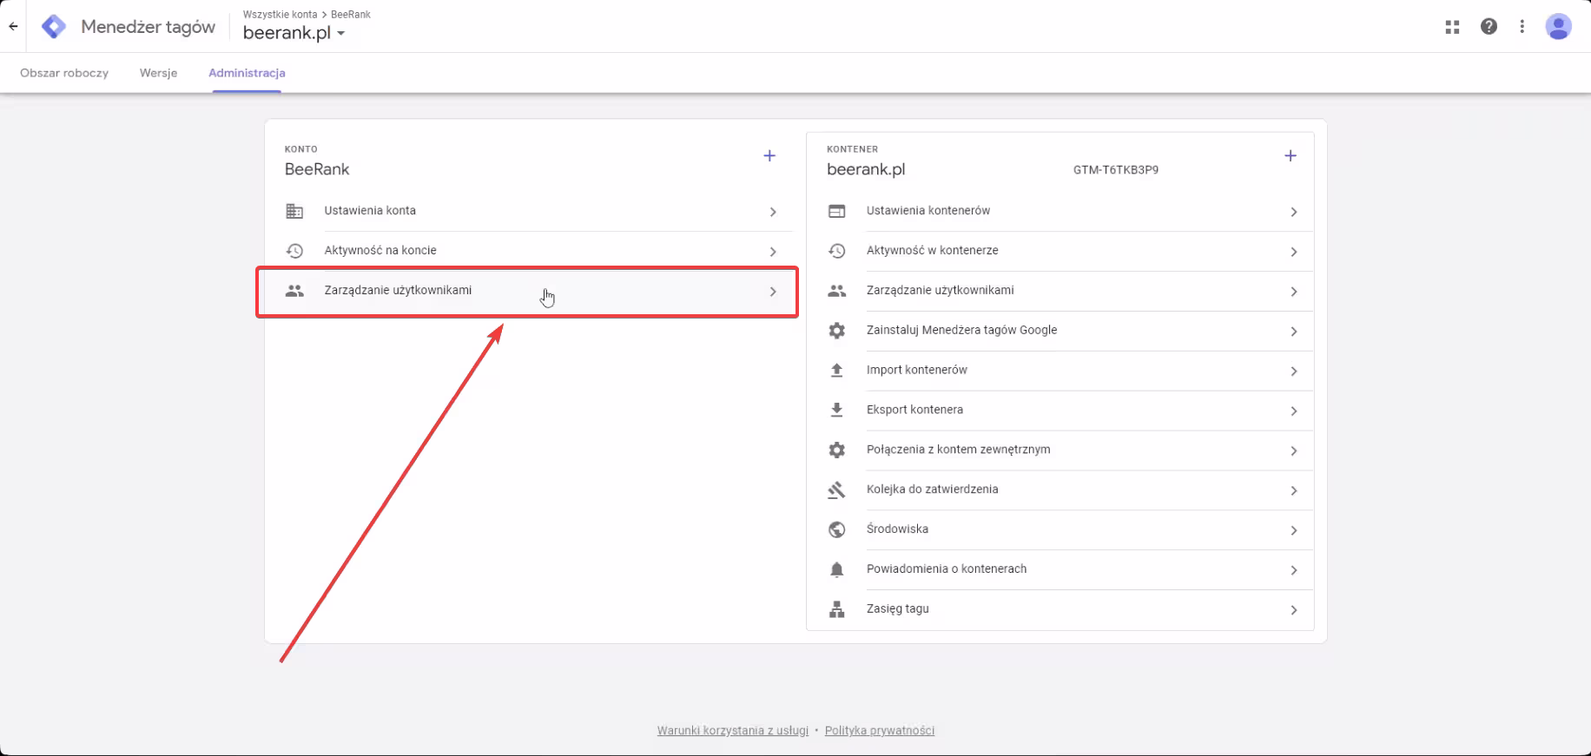Switch to the Obszar roboczy tab

[64, 73]
